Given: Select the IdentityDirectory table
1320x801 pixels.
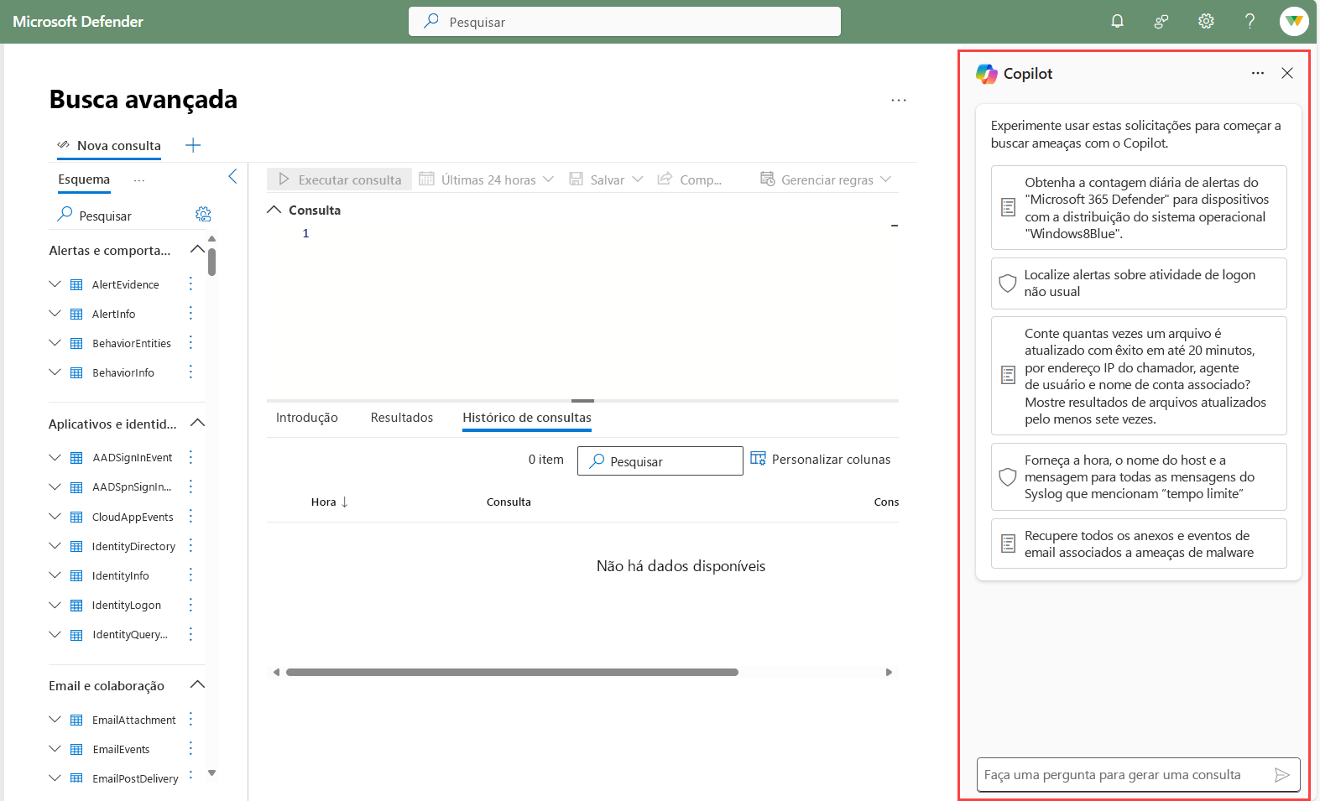Looking at the screenshot, I should (133, 546).
